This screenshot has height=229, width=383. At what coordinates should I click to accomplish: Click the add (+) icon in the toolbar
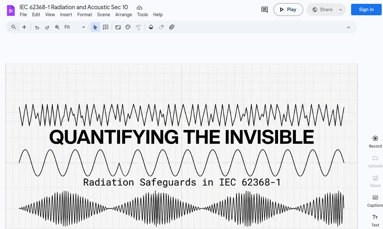pyautogui.click(x=24, y=27)
